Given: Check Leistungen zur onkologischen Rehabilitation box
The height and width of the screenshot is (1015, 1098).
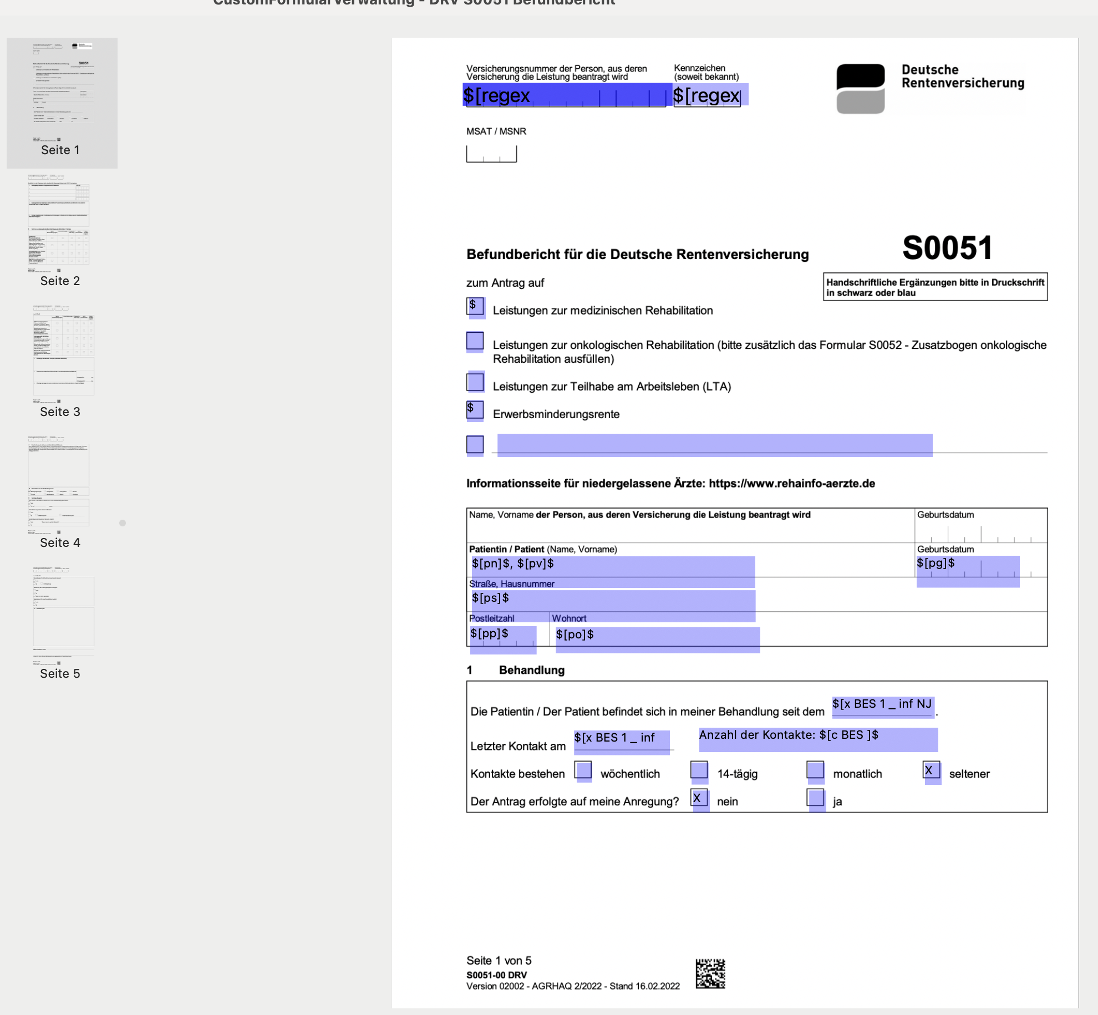Looking at the screenshot, I should 475,341.
